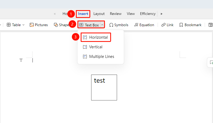The width and height of the screenshot is (213, 123).
Task: Switch to the Layout tab
Action: (99, 14)
